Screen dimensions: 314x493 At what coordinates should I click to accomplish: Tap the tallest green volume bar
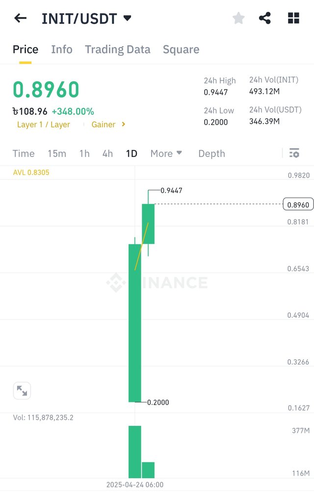[134, 451]
